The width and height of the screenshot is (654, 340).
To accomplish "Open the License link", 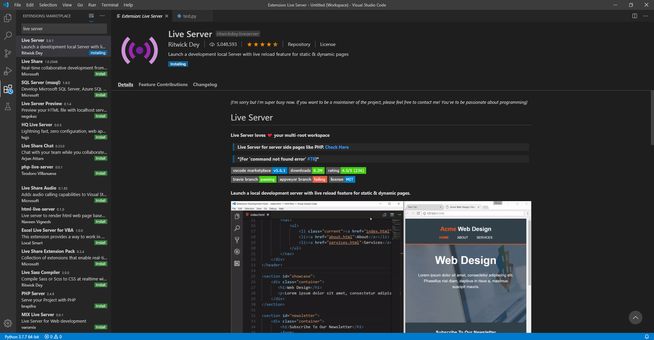I will (x=328, y=44).
